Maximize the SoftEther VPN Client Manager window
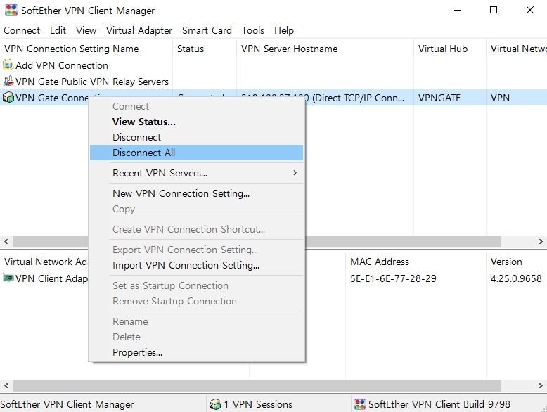 (494, 10)
